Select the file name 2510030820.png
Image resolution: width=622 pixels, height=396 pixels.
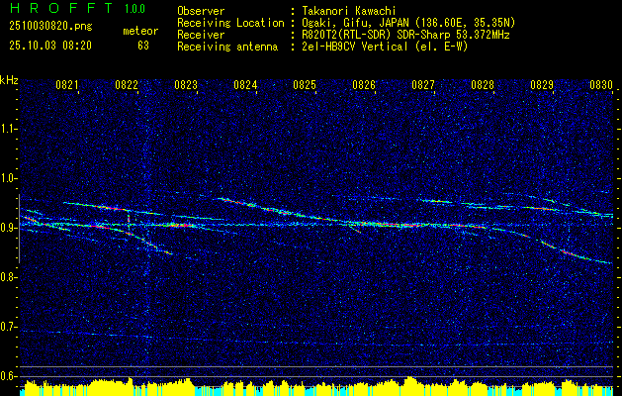(x=50, y=27)
